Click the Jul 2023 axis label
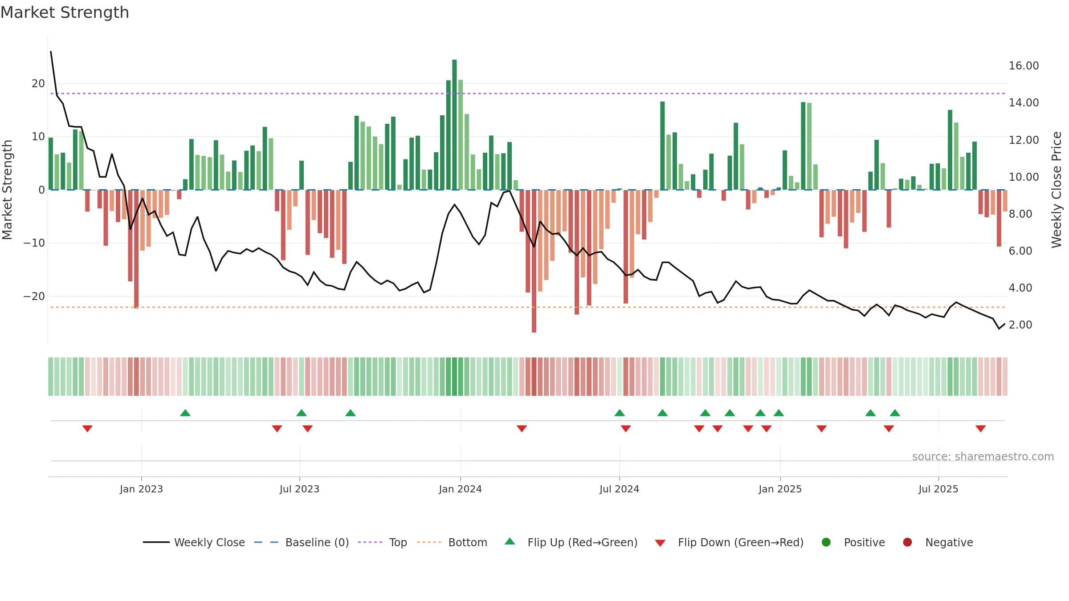Image resolution: width=1069 pixels, height=601 pixels. point(299,489)
